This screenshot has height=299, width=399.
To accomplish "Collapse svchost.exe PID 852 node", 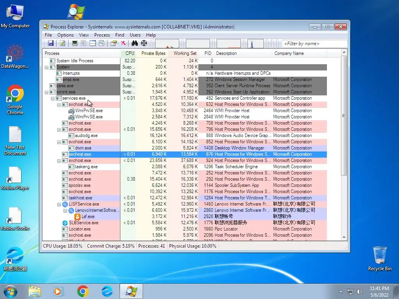I will pyautogui.click(x=59, y=142).
